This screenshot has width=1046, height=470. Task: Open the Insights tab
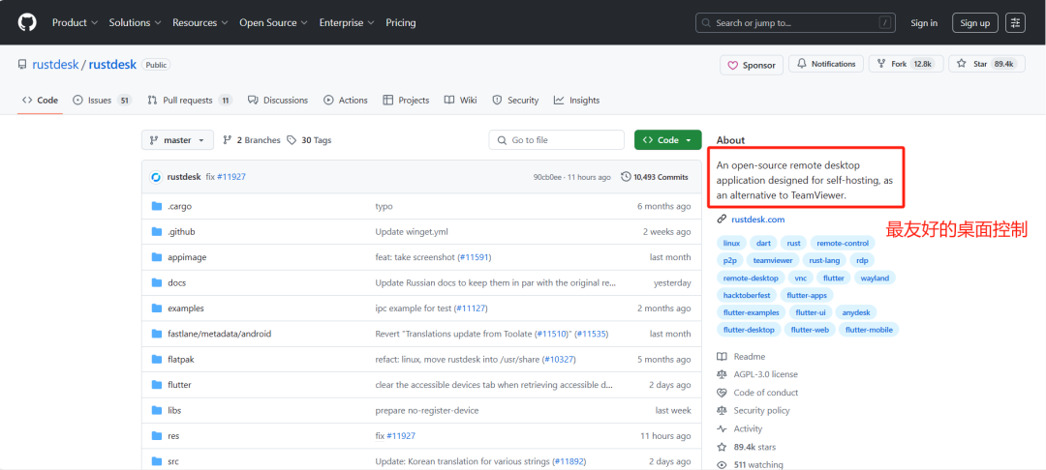[x=576, y=101]
